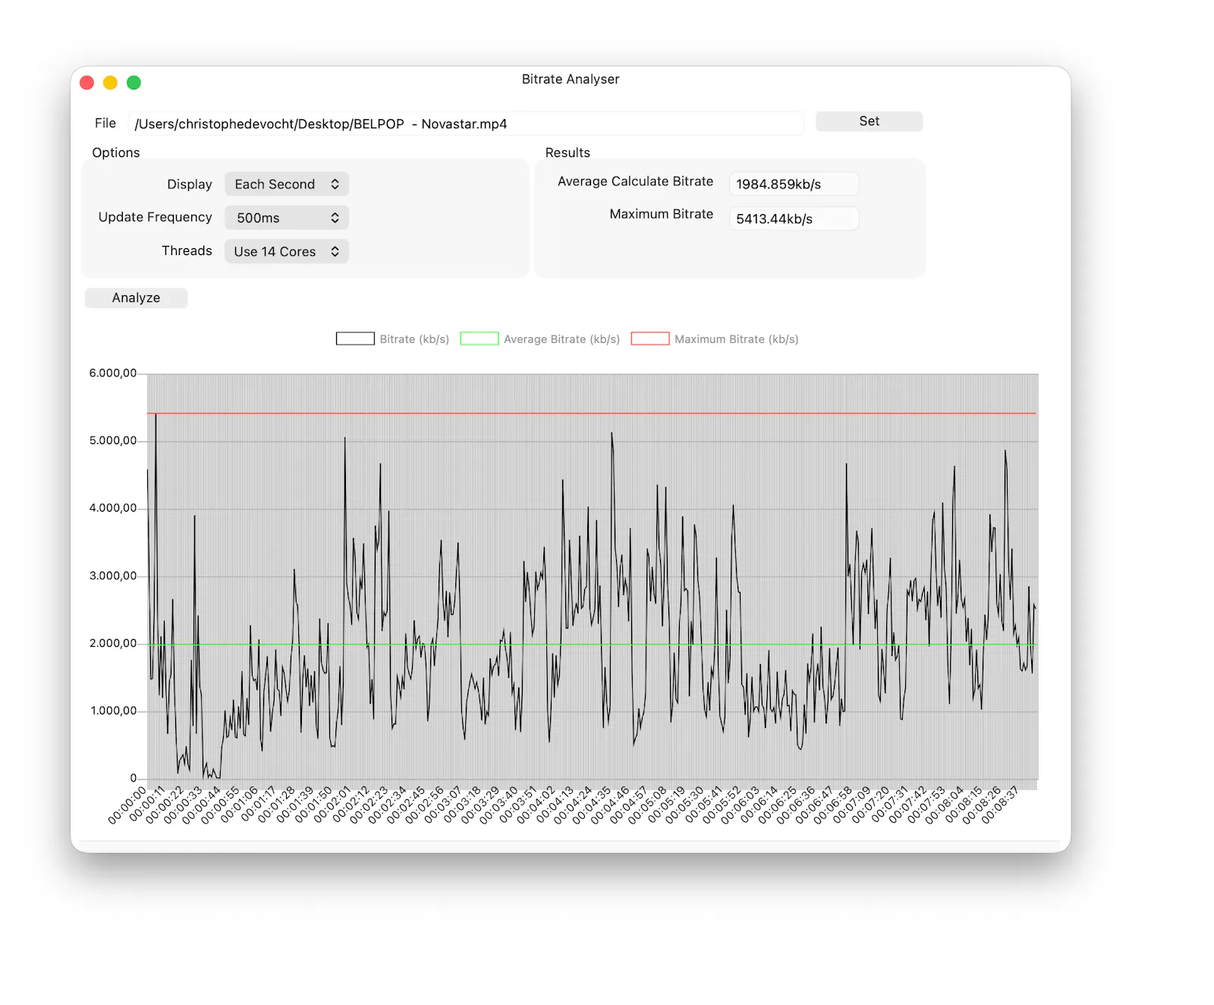Close the Bitrate Analyser window
The width and height of the screenshot is (1214, 1005).
point(87,83)
